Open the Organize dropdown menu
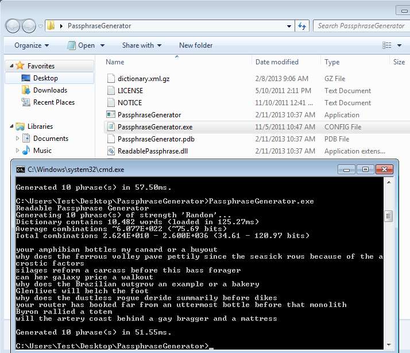410x353 pixels. 32,45
